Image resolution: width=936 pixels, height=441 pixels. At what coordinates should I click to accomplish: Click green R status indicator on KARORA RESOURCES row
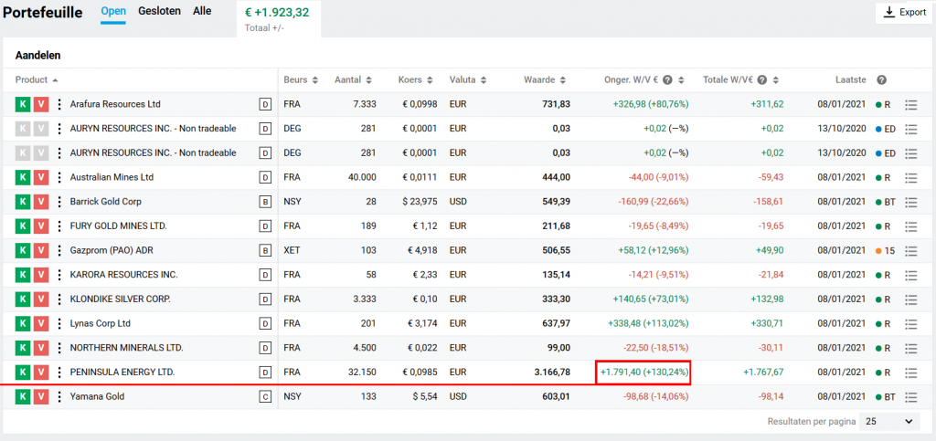click(883, 276)
